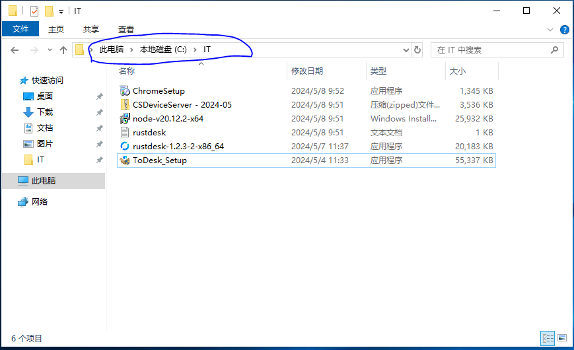
Task: Unpin IT folder using its pin icon
Action: (x=99, y=160)
